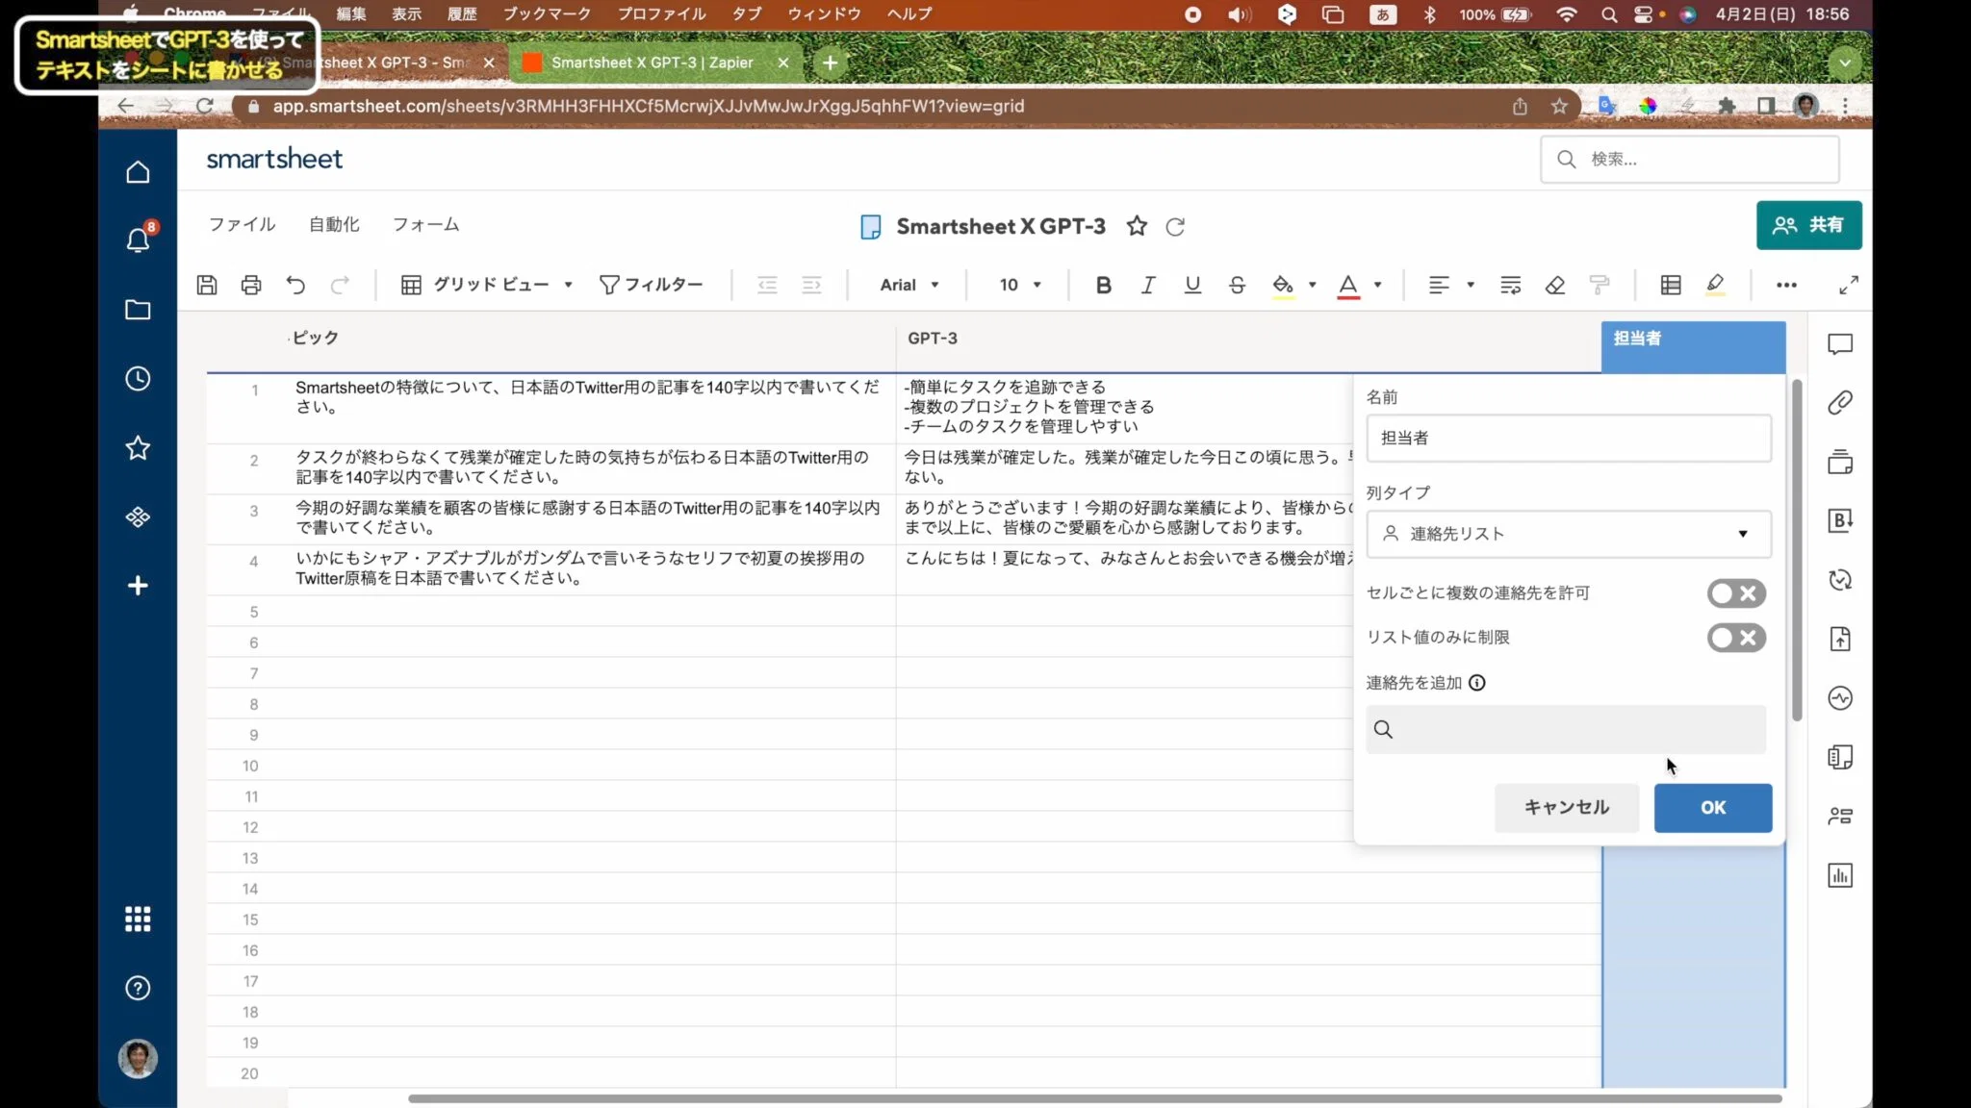Viewport: 1971px width, 1108px height.
Task: Click the フィルター button
Action: (652, 285)
